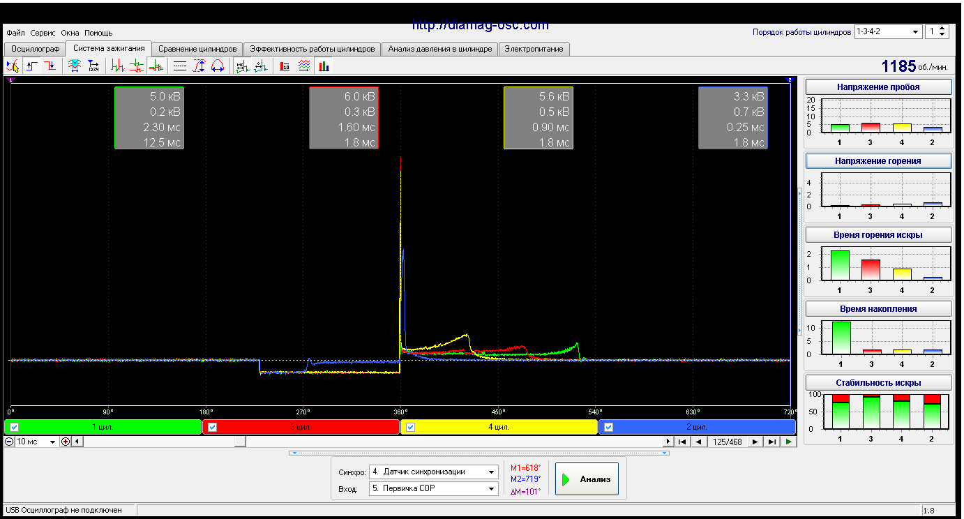The height and width of the screenshot is (519, 964).
Task: Toggle cylinder 2 checkbox (blue)
Action: click(609, 427)
